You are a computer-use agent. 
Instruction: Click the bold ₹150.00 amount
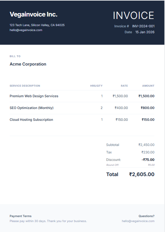[148, 120]
